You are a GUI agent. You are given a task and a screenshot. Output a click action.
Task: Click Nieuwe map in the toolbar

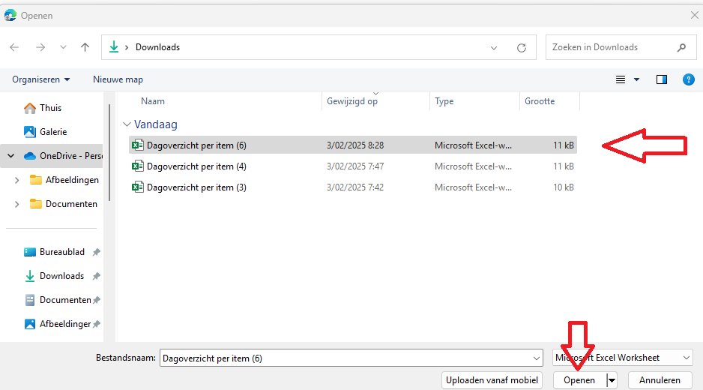(x=118, y=79)
